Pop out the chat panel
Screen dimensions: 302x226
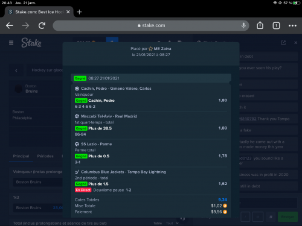point(283,43)
